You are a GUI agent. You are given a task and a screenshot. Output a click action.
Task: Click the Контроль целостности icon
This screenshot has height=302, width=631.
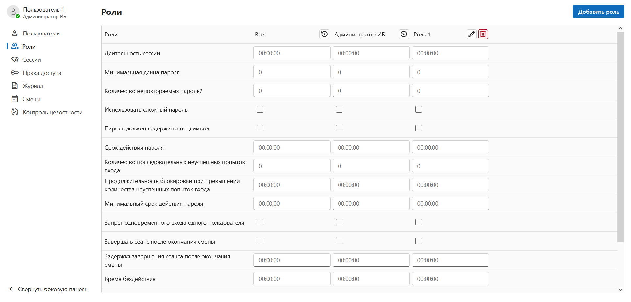[15, 112]
